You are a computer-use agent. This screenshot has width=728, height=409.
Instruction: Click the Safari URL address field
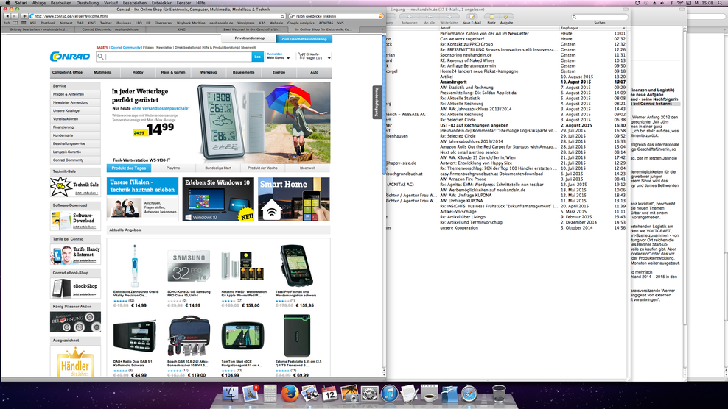pyautogui.click(x=155, y=16)
